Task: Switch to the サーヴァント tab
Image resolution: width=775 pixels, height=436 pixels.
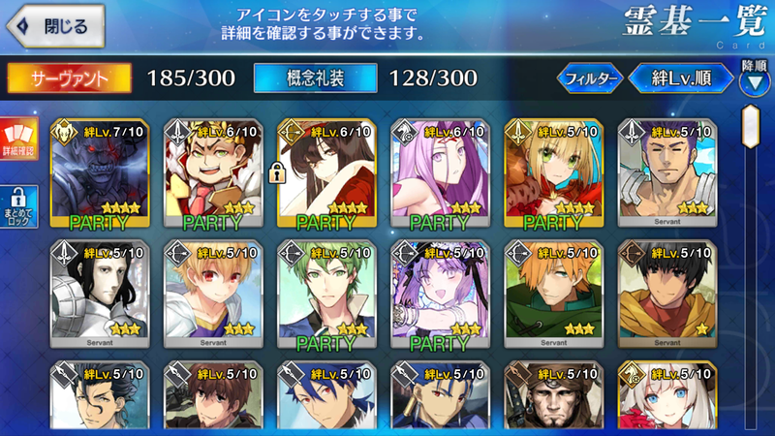Action: [x=69, y=78]
